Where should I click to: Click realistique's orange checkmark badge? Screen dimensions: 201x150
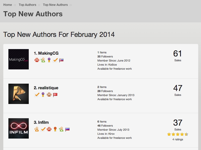click(x=37, y=95)
